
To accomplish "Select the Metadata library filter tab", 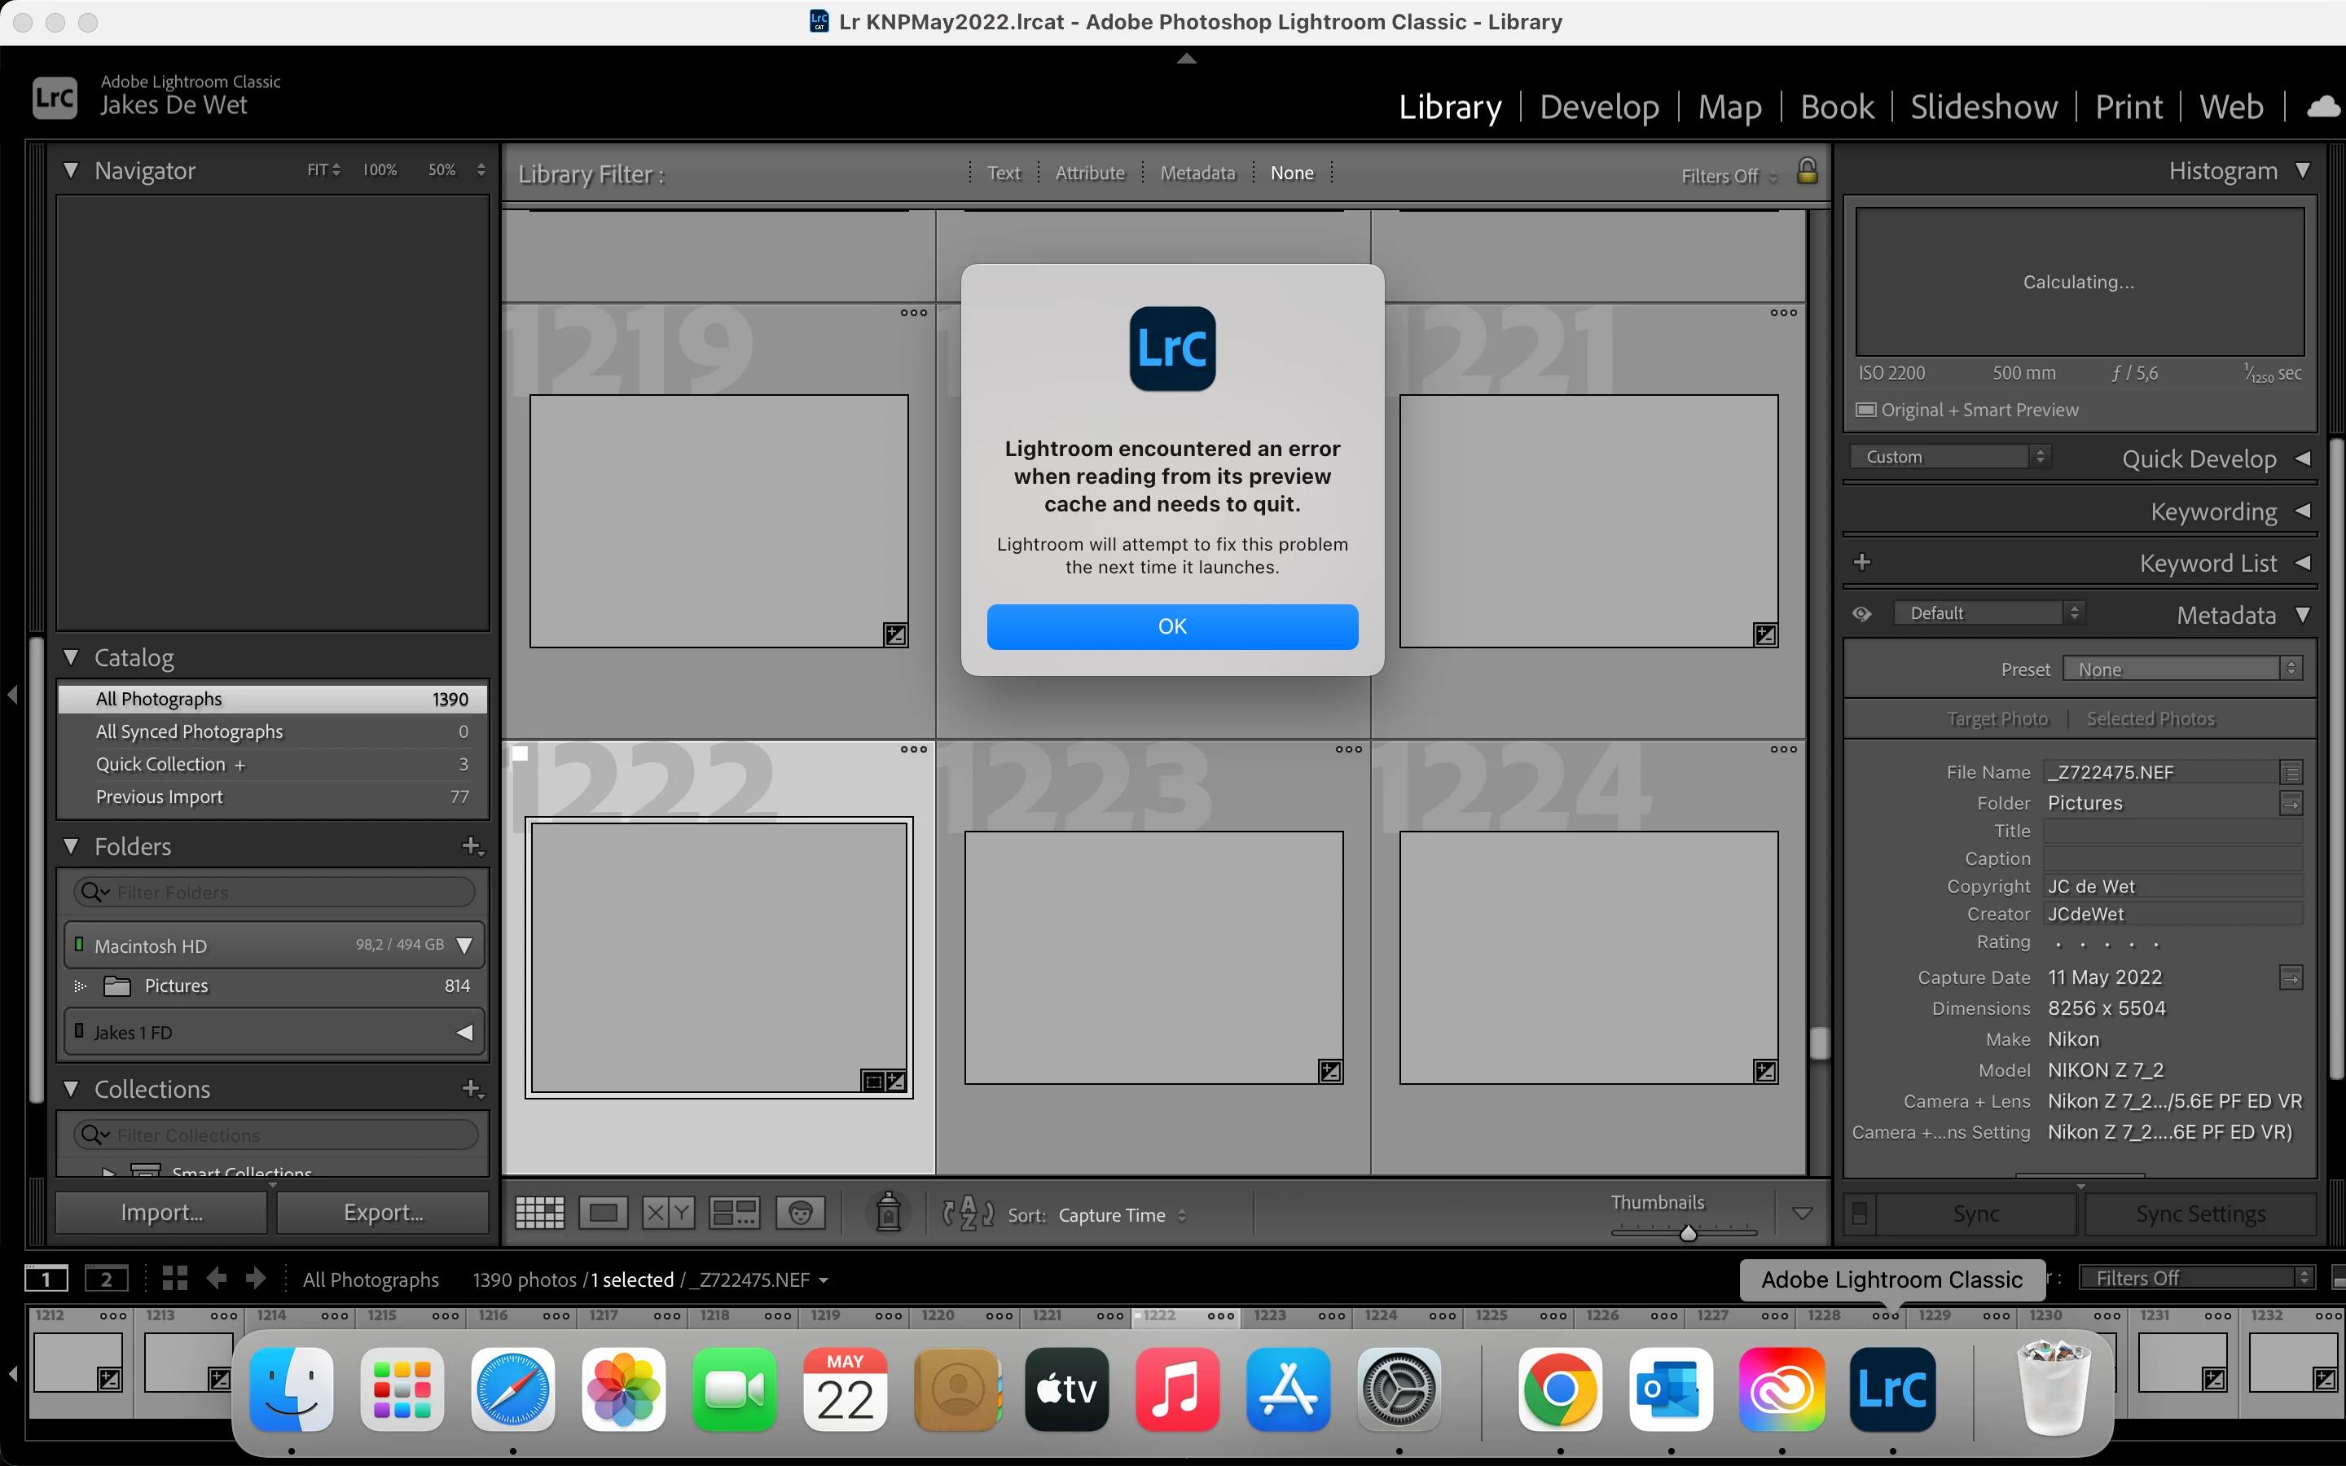I will click(1197, 173).
